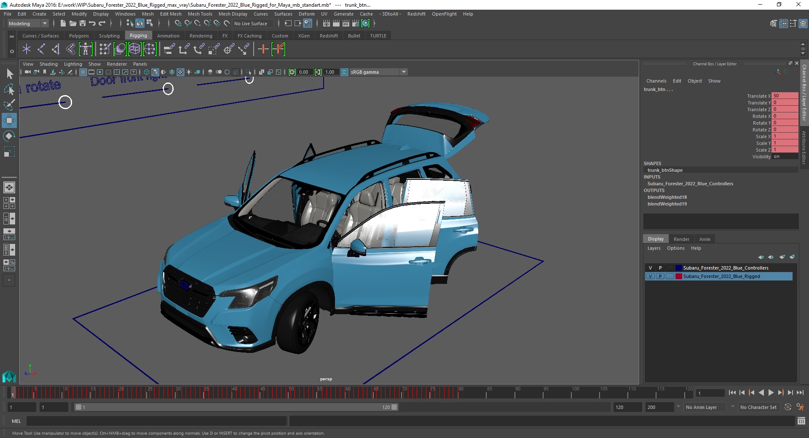Toggle textured display in viewport toolbar
The image size is (809, 438).
[180, 72]
